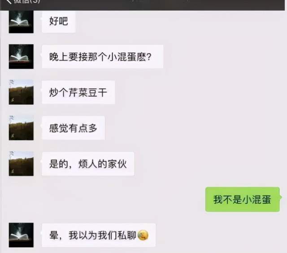This screenshot has height=253, width=287.
Task: Tap the laughing-crying emoji in last message
Action: tap(143, 236)
